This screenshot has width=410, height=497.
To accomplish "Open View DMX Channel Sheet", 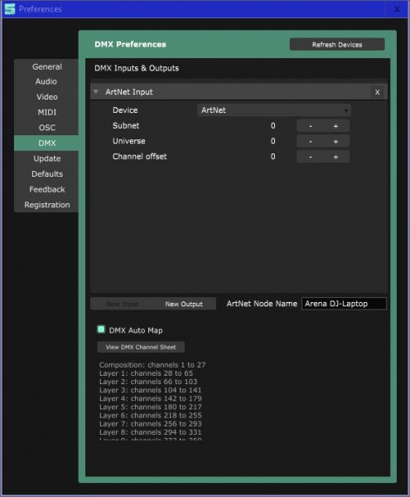I will tap(141, 347).
